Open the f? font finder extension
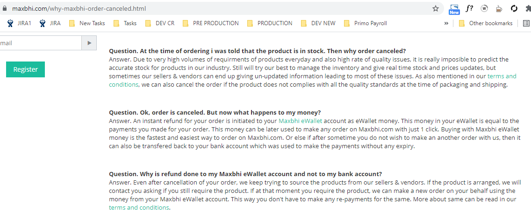This screenshot has width=531, height=219. click(469, 8)
